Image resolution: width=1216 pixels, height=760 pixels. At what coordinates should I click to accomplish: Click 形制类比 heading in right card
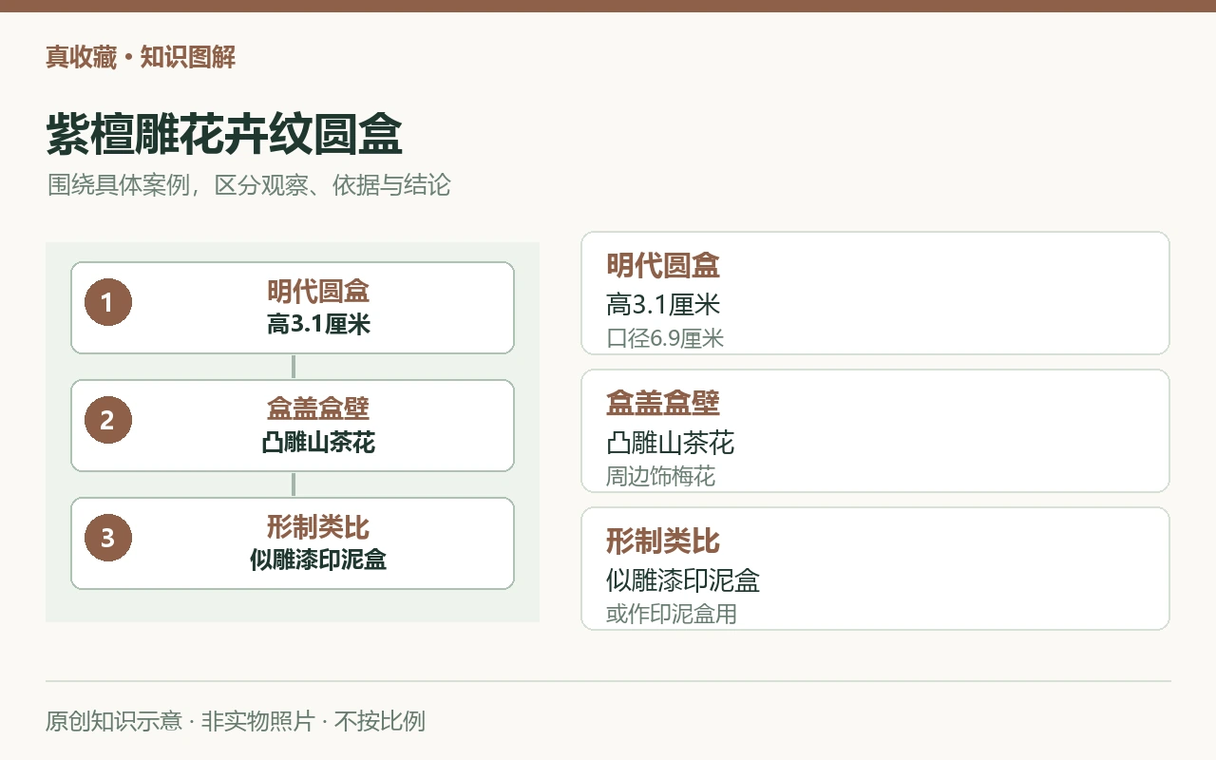coord(663,541)
